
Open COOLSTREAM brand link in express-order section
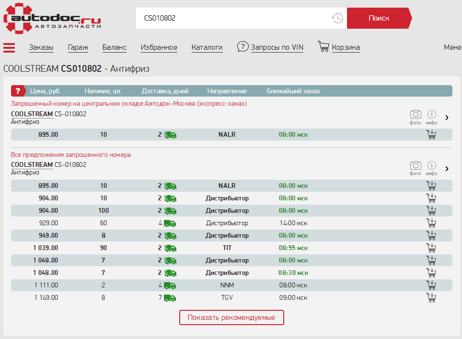(32, 114)
